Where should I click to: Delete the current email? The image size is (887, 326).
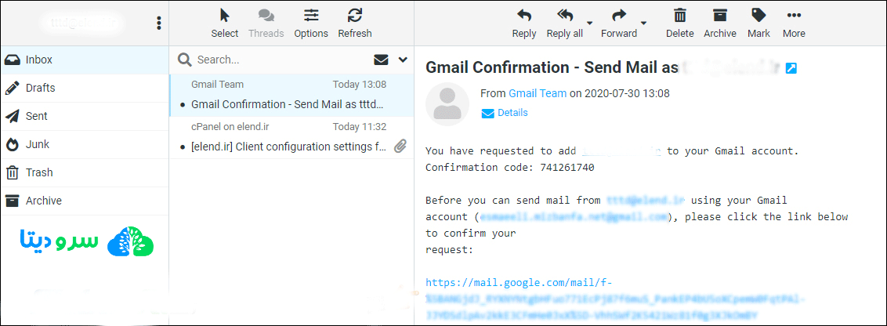tap(680, 23)
